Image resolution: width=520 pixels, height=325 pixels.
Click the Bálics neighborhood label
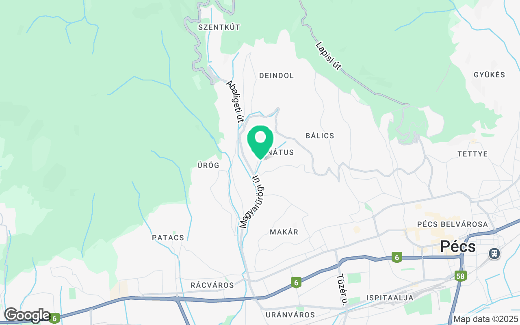point(320,136)
